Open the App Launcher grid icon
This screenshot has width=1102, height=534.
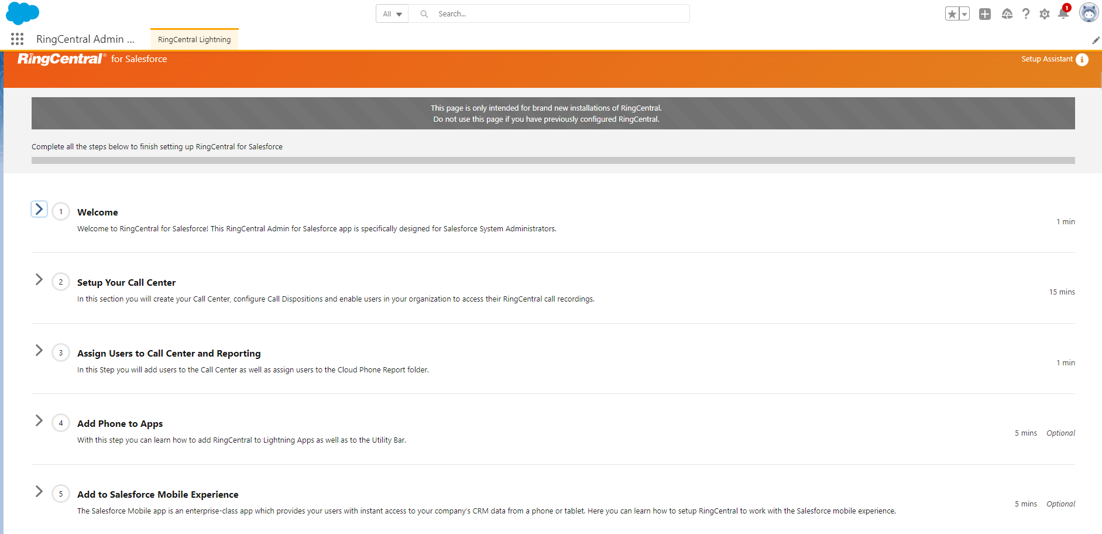coord(17,39)
